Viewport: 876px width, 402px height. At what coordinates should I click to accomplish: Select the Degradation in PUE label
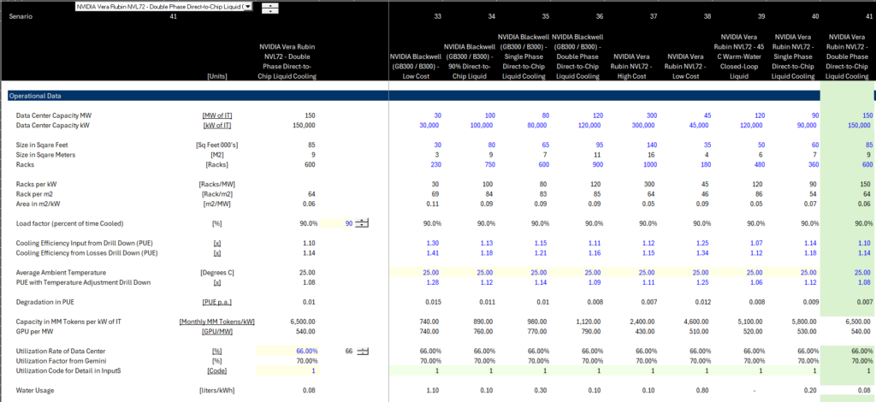(44, 302)
